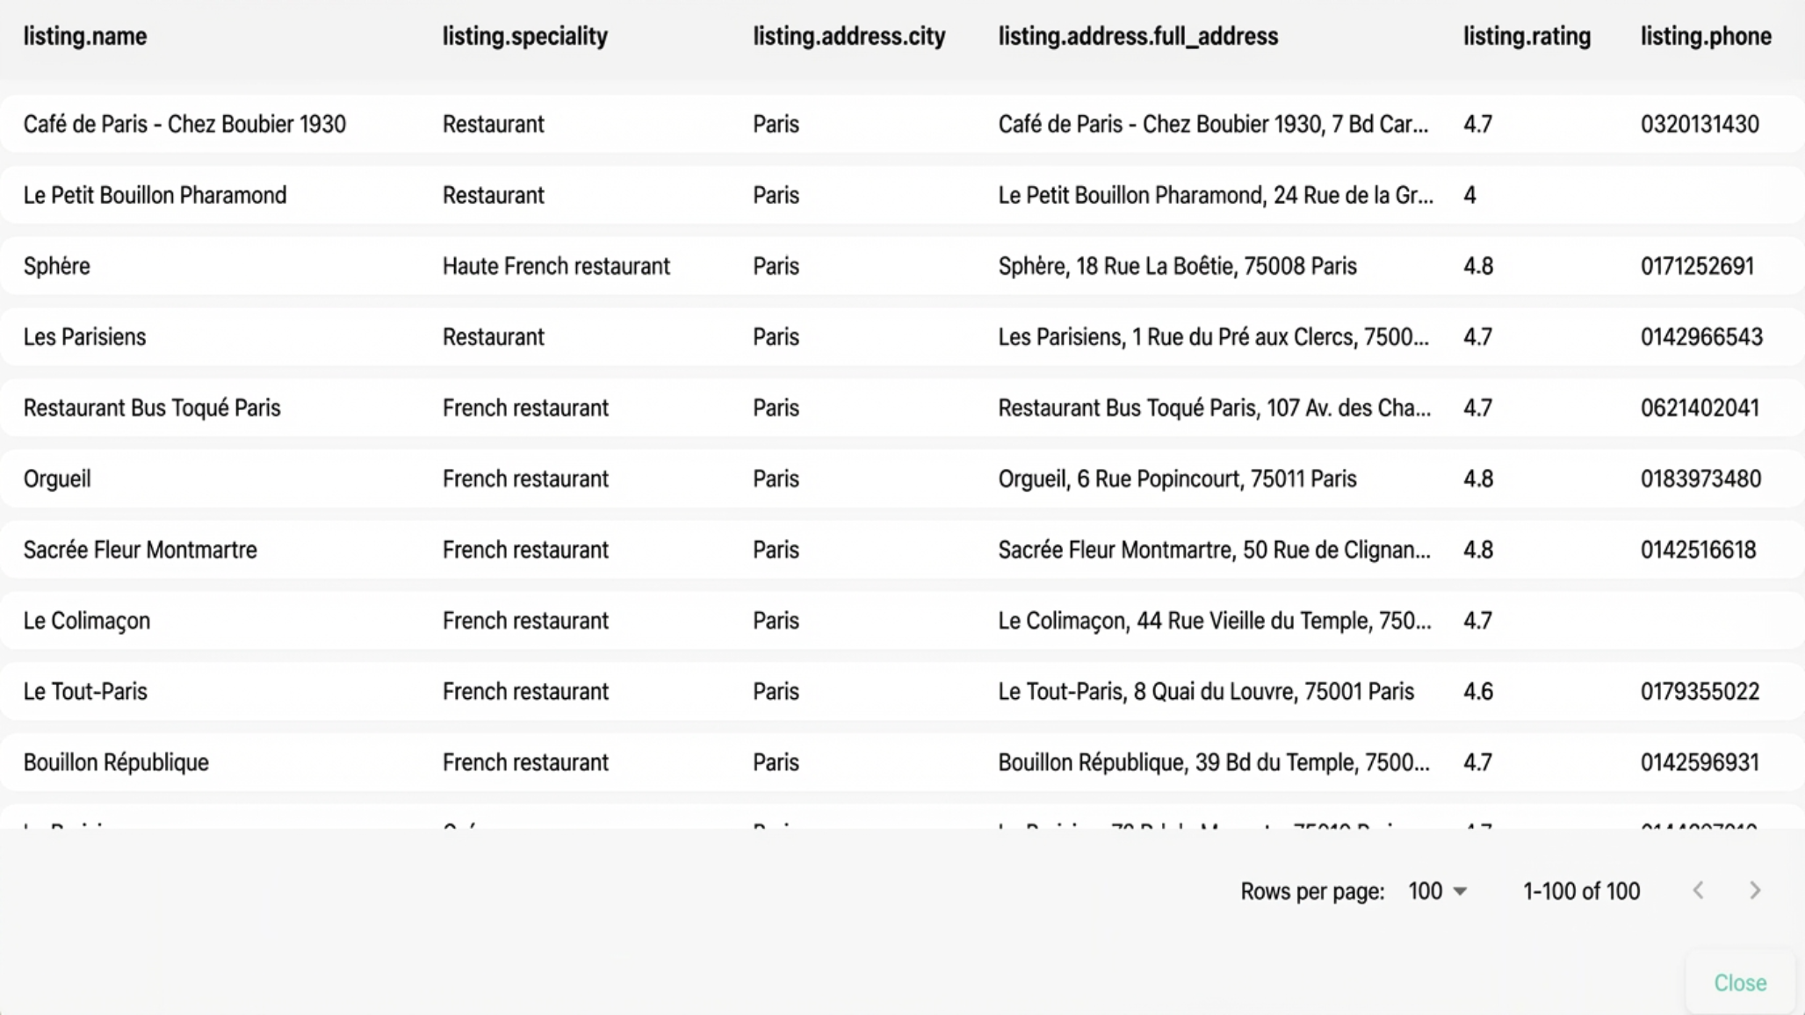Image resolution: width=1805 pixels, height=1015 pixels.
Task: Sort by listing.name column header
Action: (85, 36)
